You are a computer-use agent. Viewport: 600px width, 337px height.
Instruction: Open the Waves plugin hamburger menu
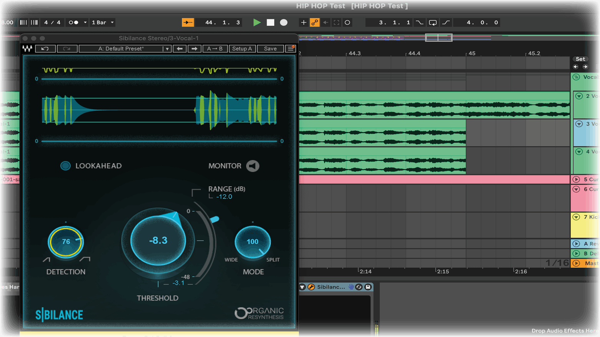[291, 49]
